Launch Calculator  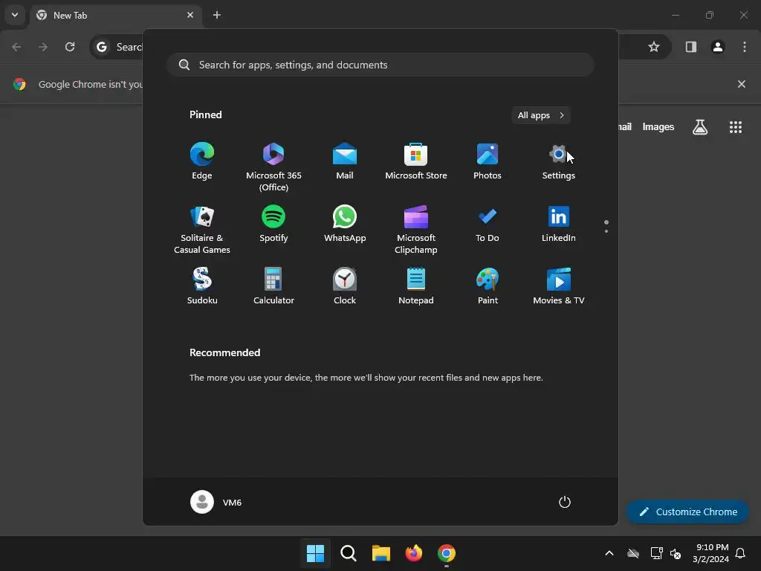[273, 286]
